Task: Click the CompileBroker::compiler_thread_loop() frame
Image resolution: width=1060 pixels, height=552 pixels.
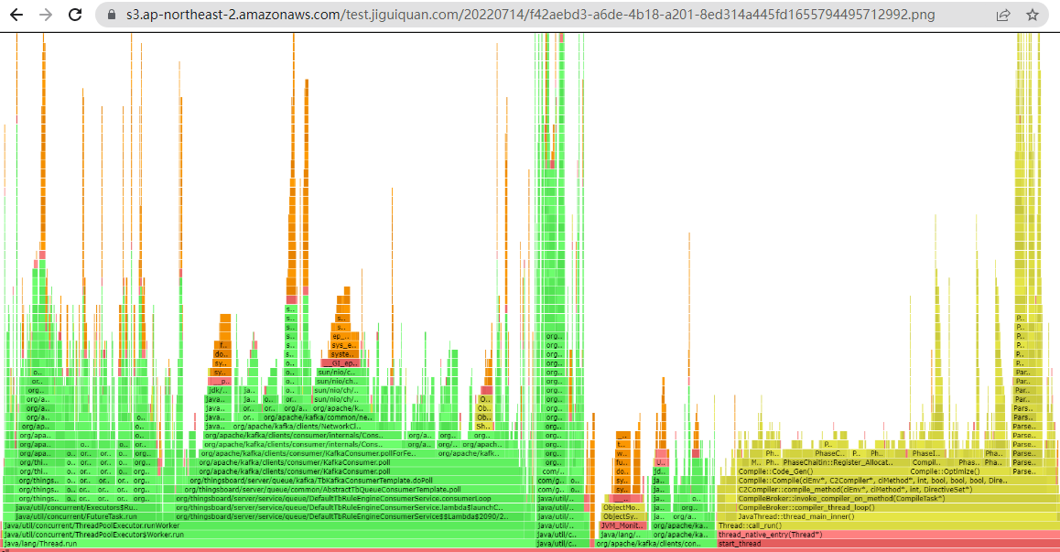Action: [x=897, y=507]
